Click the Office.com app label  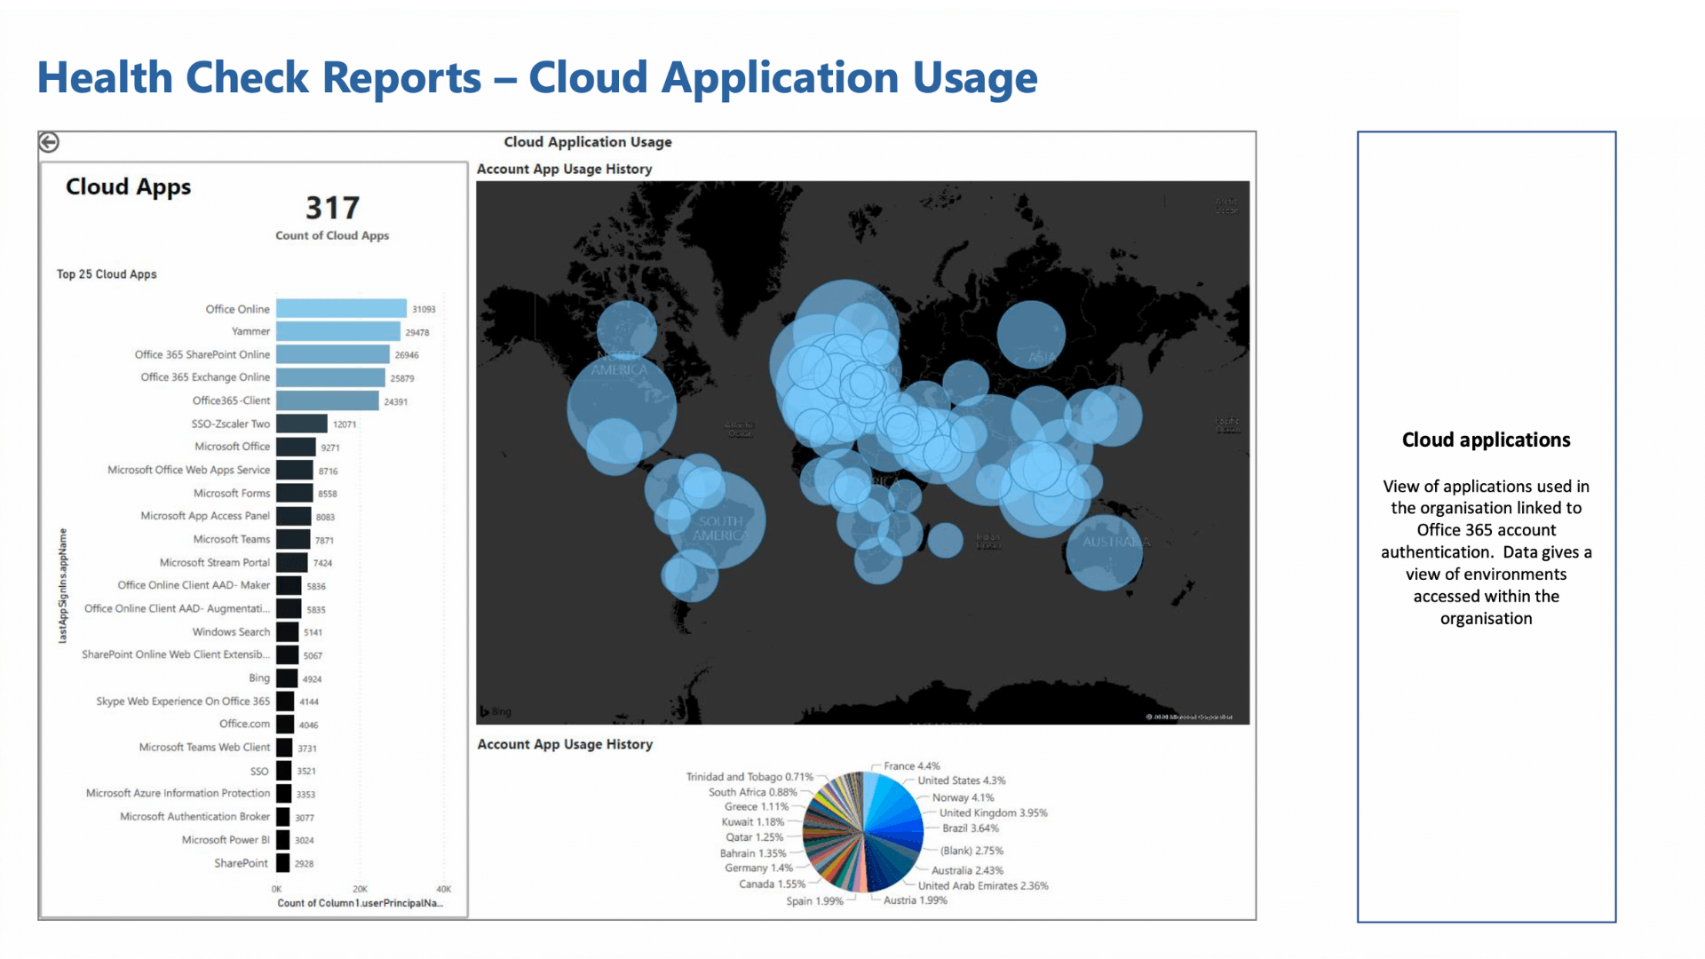click(x=244, y=724)
